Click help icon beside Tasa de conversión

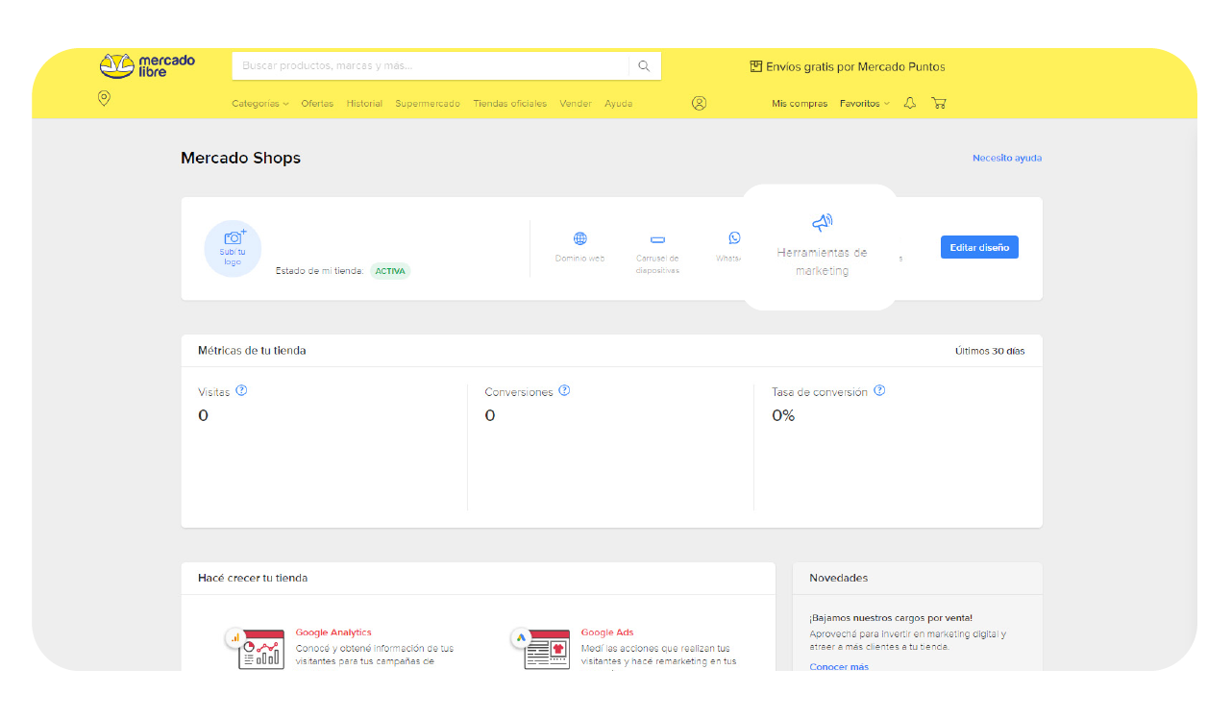[x=879, y=390]
